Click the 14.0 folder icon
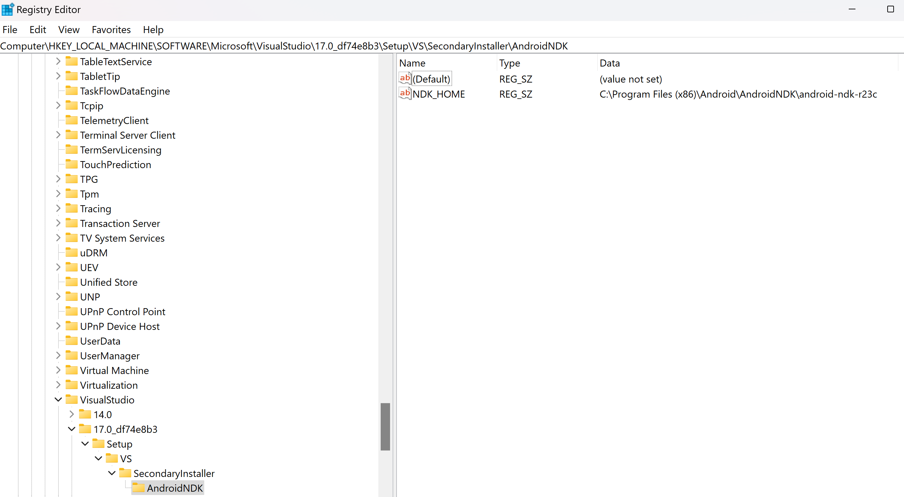 (x=85, y=414)
